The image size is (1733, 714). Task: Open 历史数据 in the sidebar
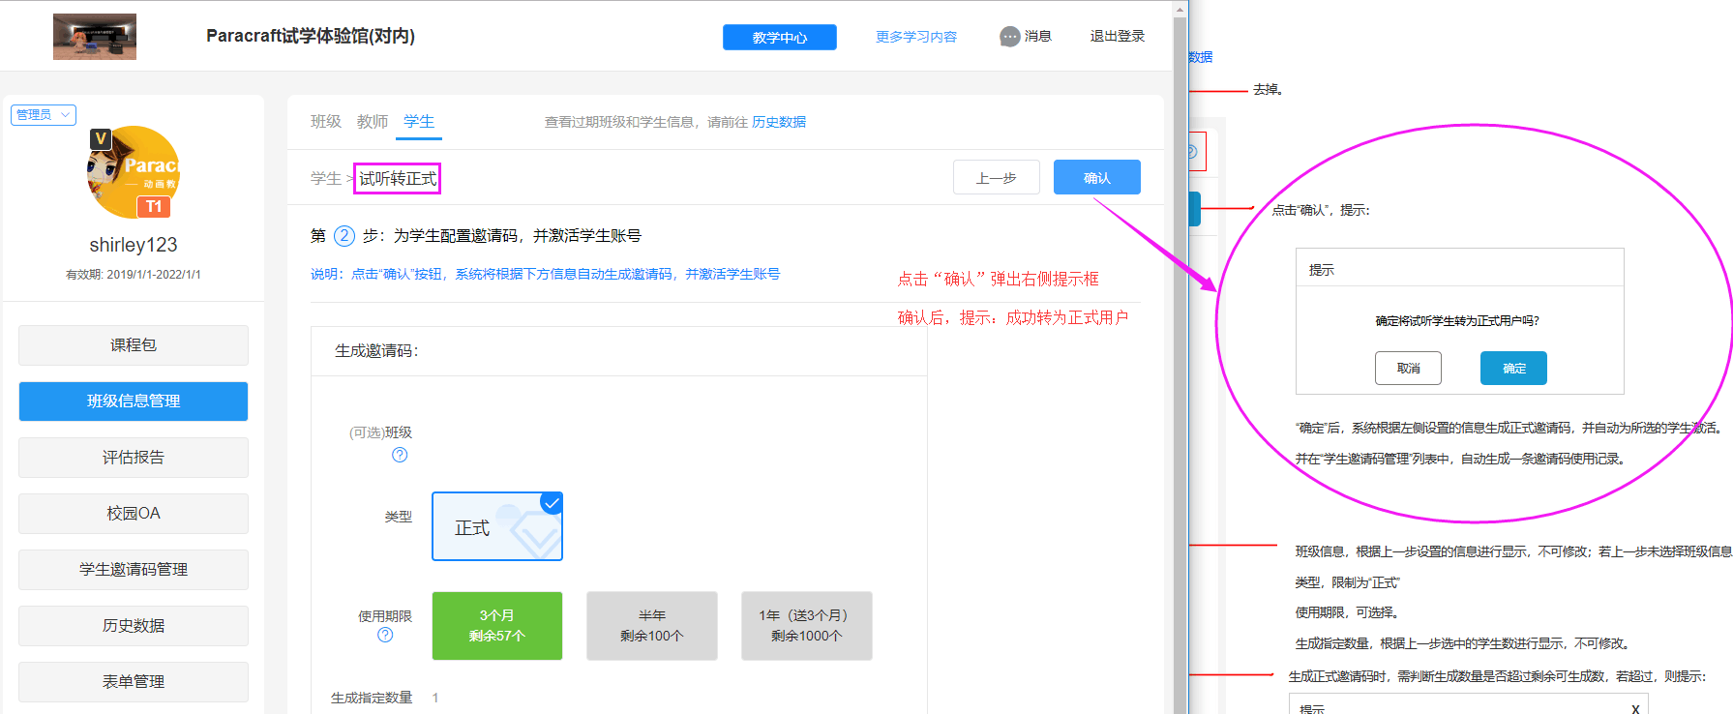[134, 626]
